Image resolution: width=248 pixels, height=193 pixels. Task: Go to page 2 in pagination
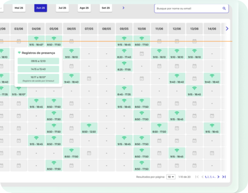208,177
